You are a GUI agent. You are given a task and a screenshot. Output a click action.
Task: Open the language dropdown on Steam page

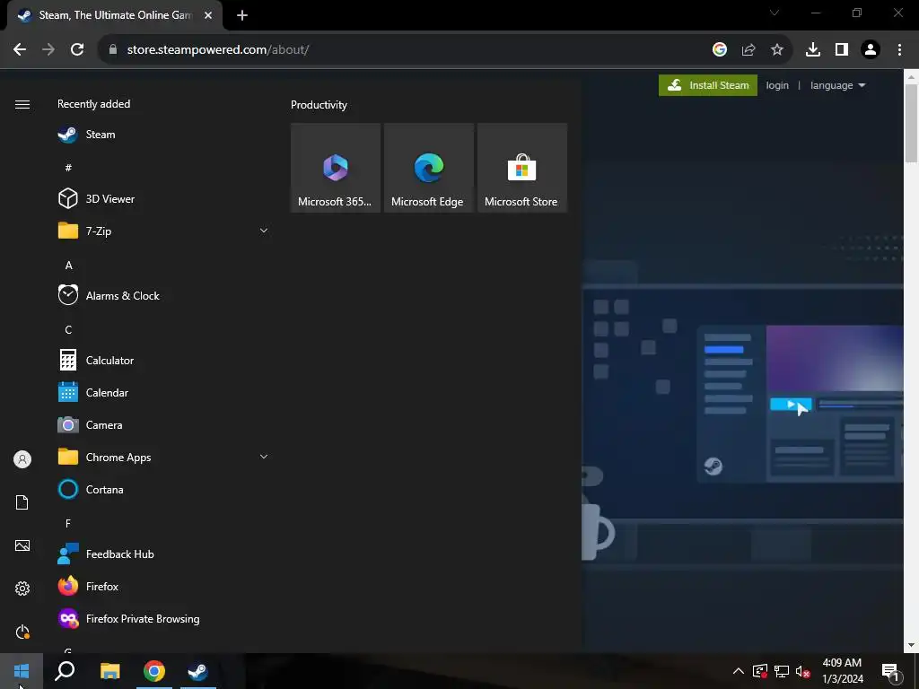click(x=837, y=85)
